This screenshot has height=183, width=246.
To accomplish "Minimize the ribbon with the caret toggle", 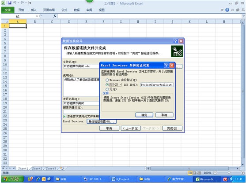I will pos(222,10).
